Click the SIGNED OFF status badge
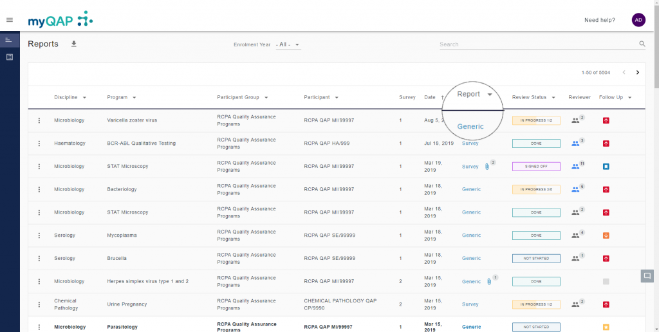 (536, 167)
